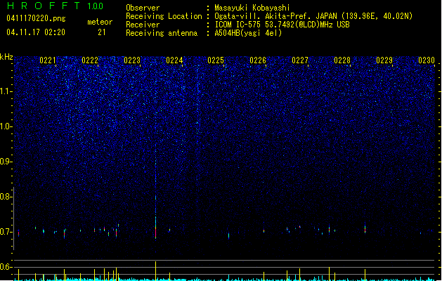Click the timestamp 04.11.17 02:20
Viewport: 442px width, 281px height.
point(36,32)
